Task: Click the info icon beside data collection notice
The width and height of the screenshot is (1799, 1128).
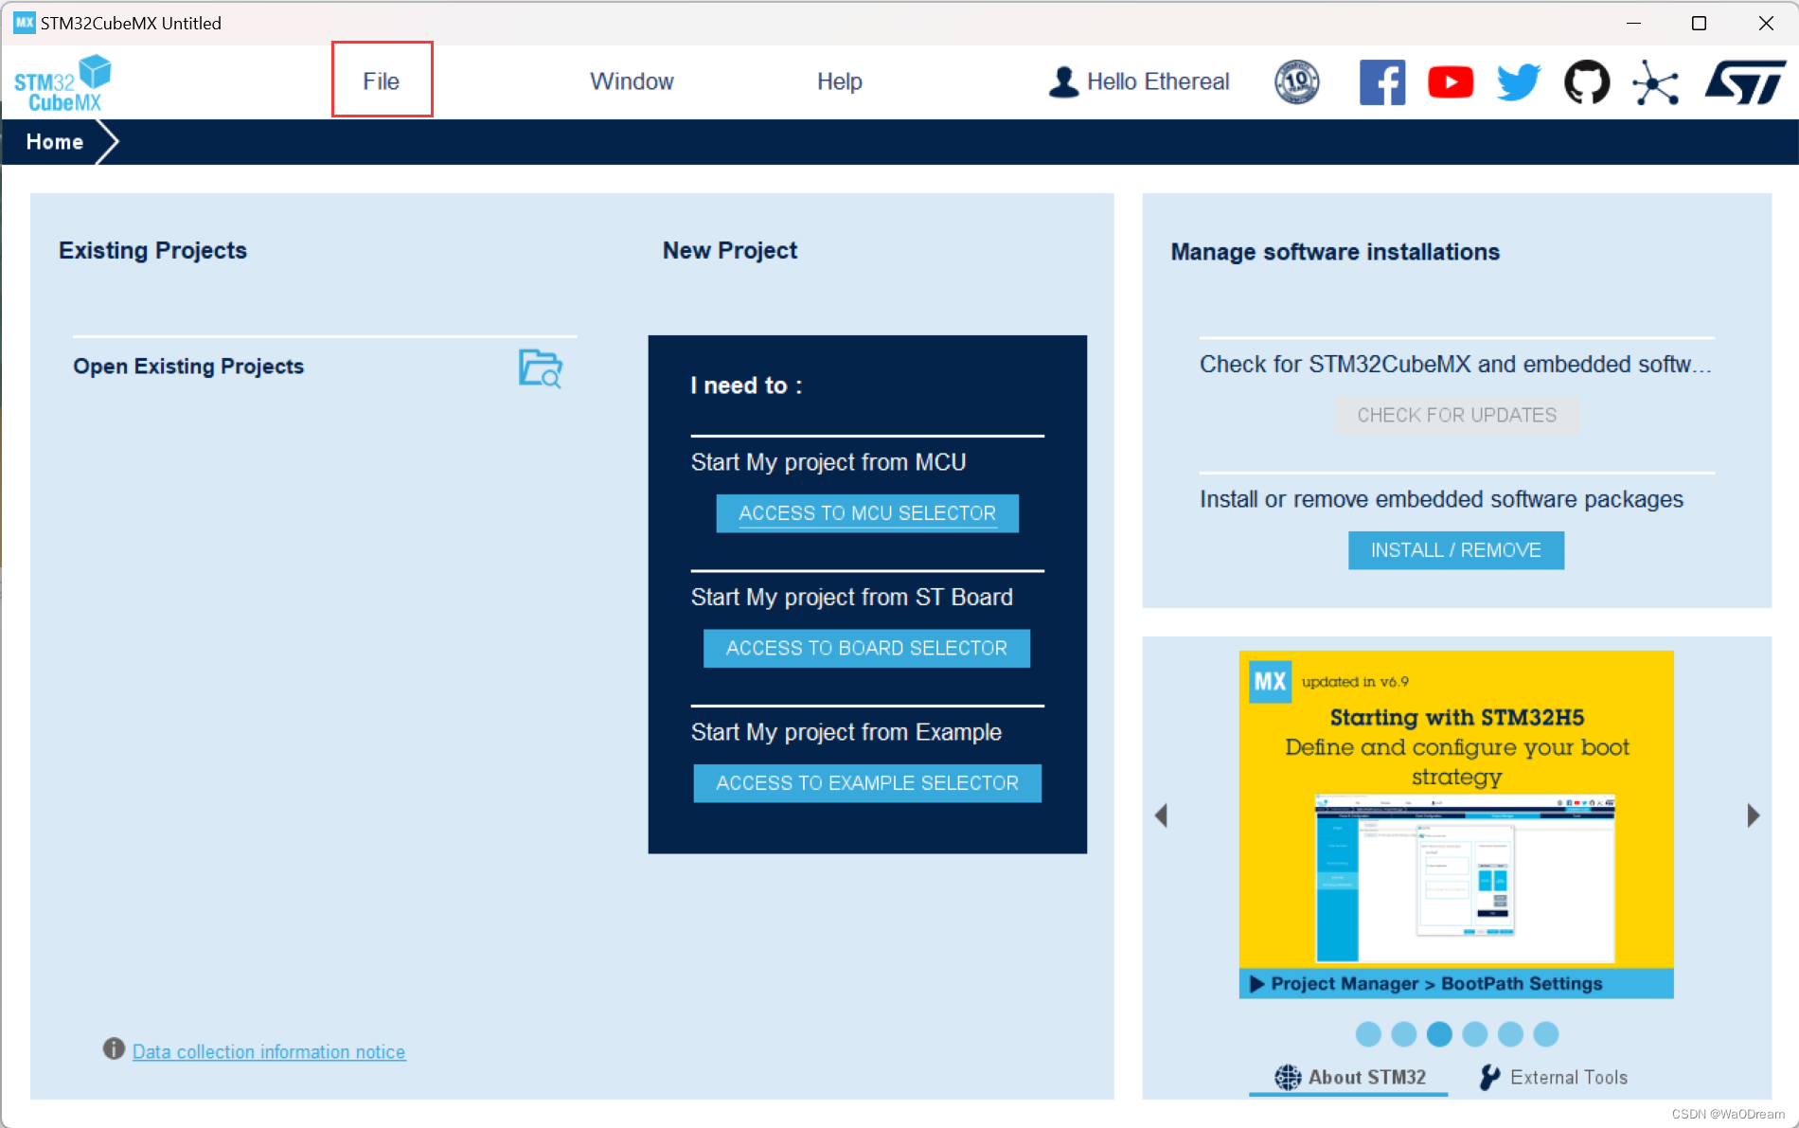Action: (114, 1049)
